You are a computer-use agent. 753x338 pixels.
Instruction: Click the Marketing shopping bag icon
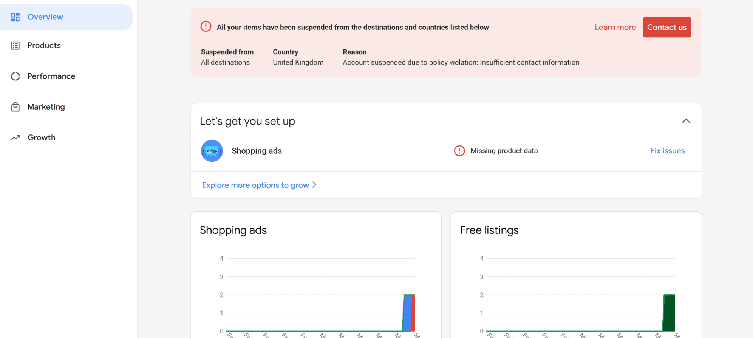tap(15, 107)
